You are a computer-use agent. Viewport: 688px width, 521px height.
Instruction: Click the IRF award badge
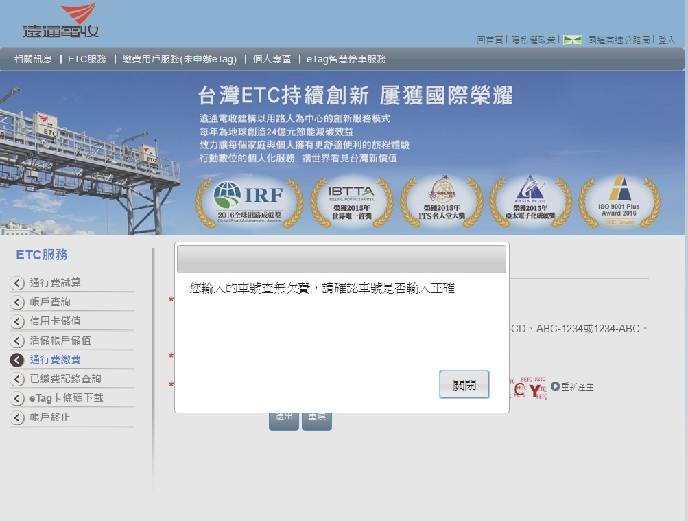point(249,202)
